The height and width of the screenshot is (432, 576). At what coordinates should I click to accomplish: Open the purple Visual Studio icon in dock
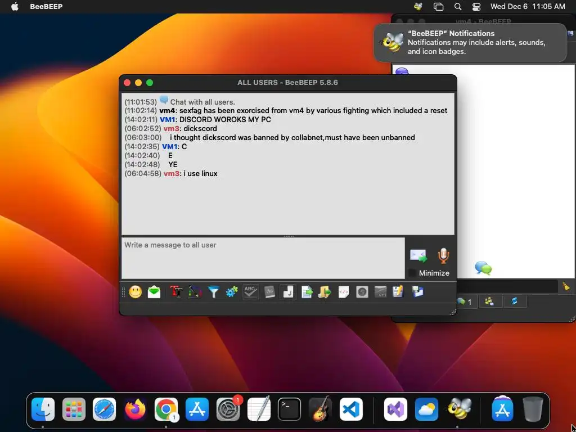click(x=395, y=409)
